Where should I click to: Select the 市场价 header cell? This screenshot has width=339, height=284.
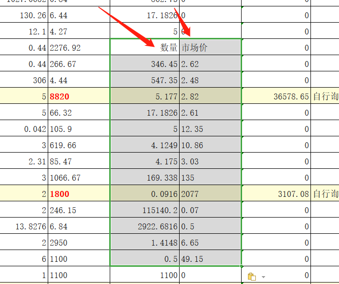210,48
